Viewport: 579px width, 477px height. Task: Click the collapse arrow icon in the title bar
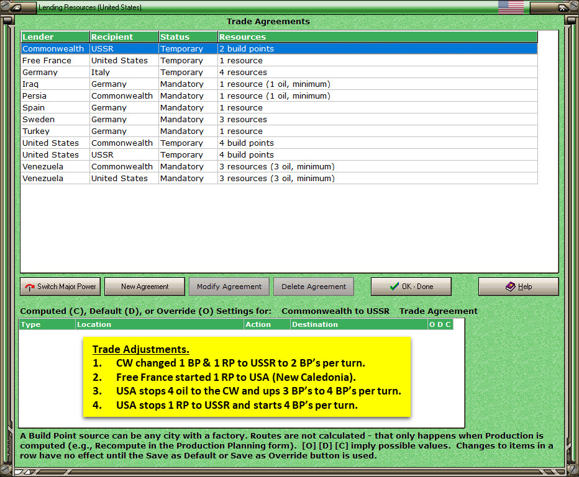pos(17,7)
